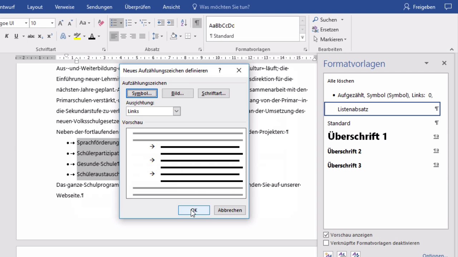The width and height of the screenshot is (458, 257).
Task: Close the Formatvorlagen pane
Action: 444,63
